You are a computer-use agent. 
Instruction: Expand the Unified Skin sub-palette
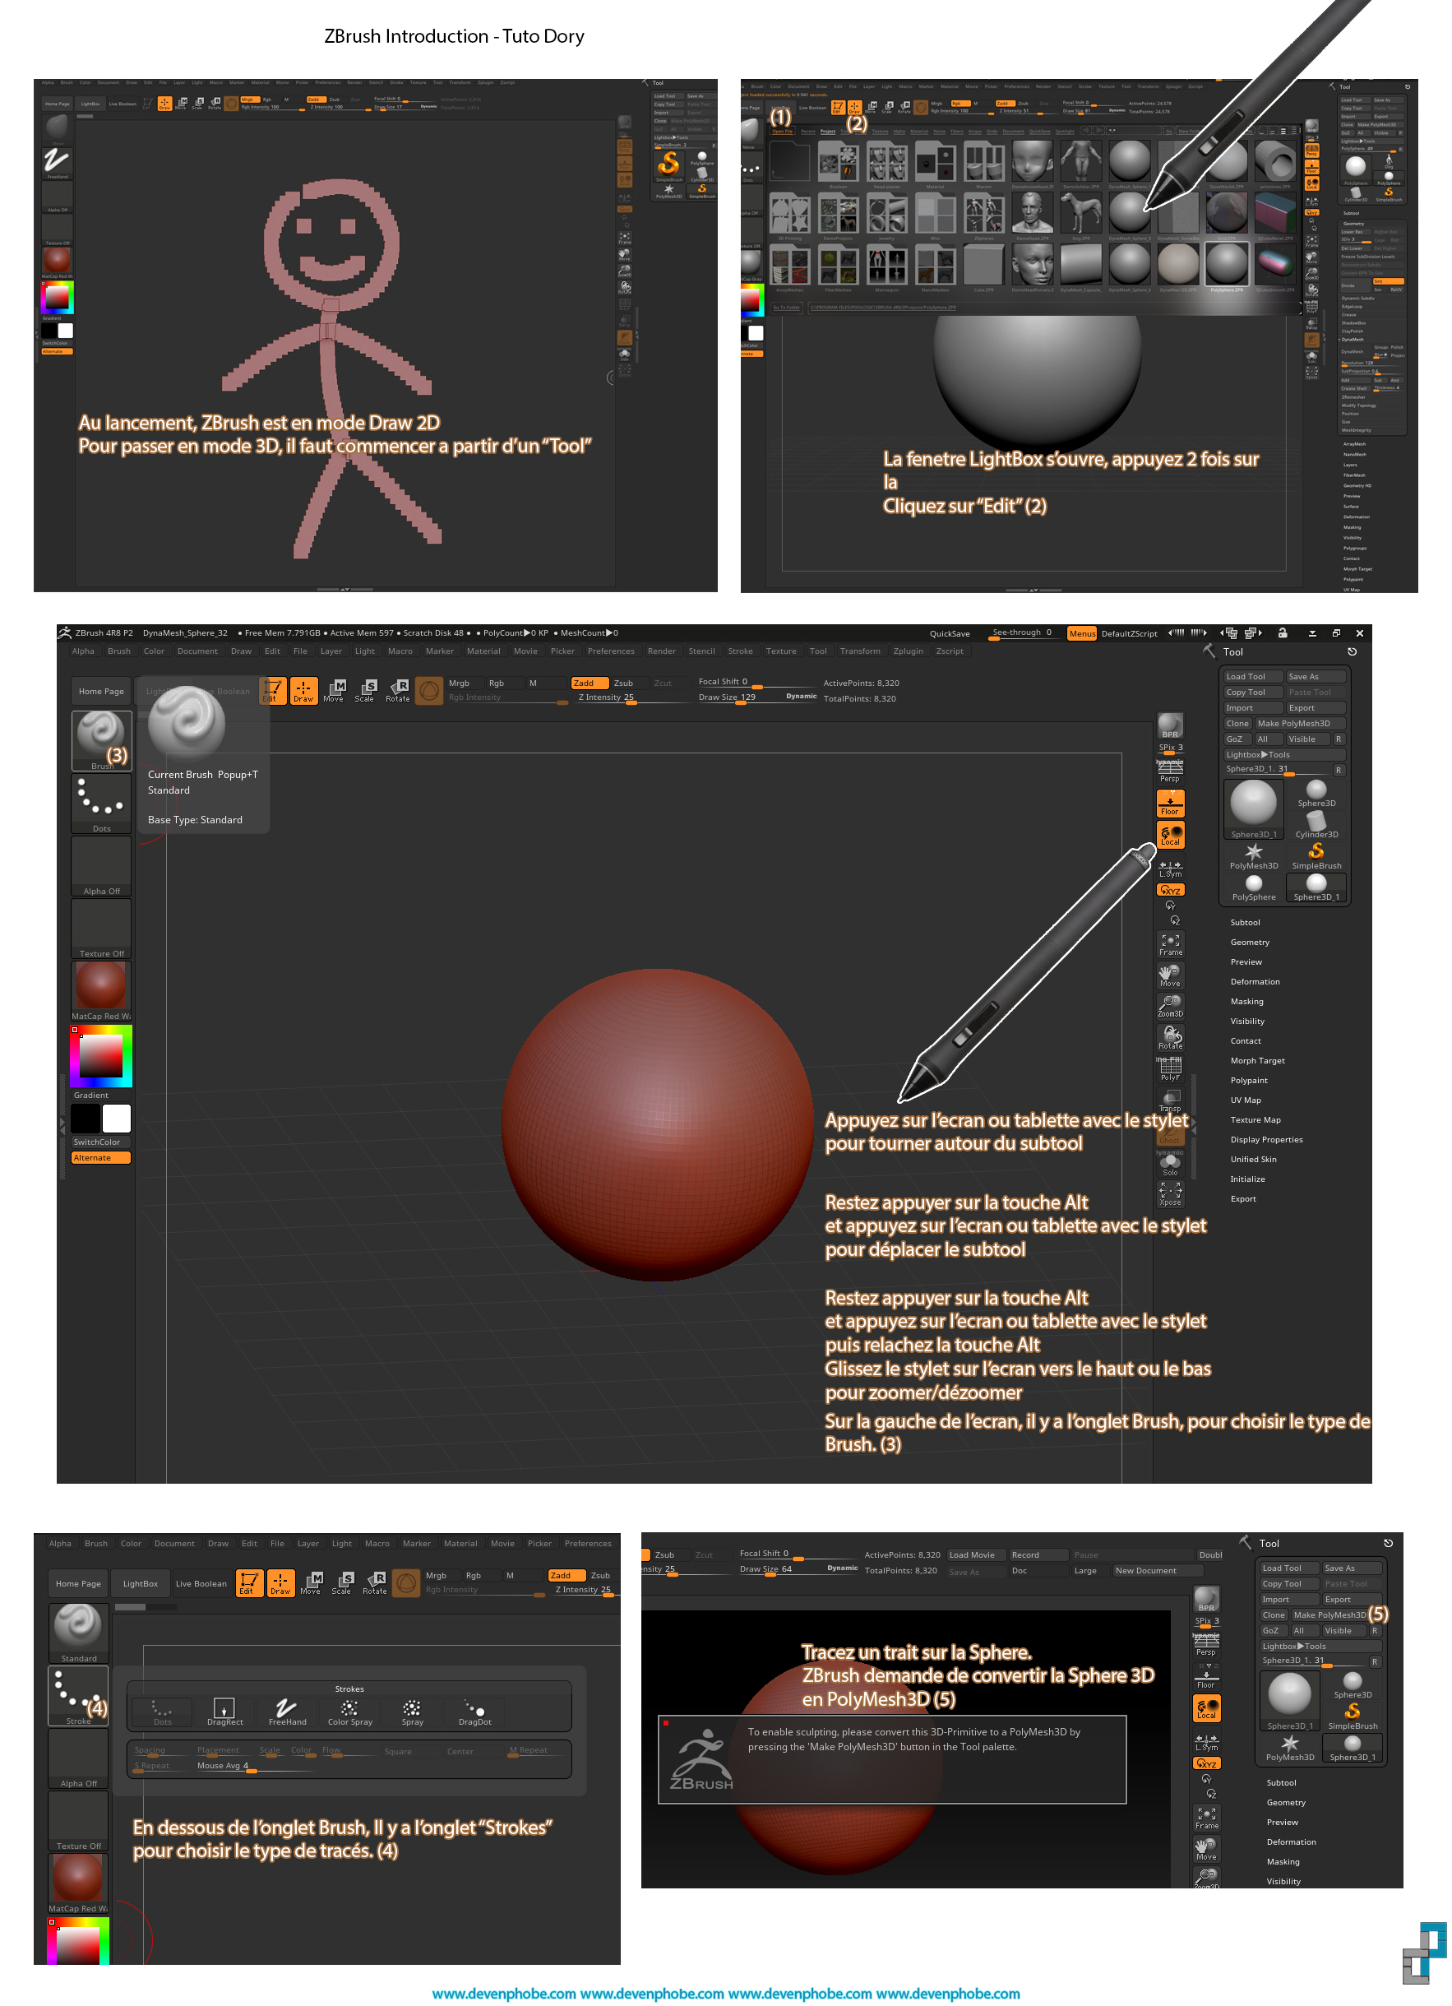point(1253,1159)
